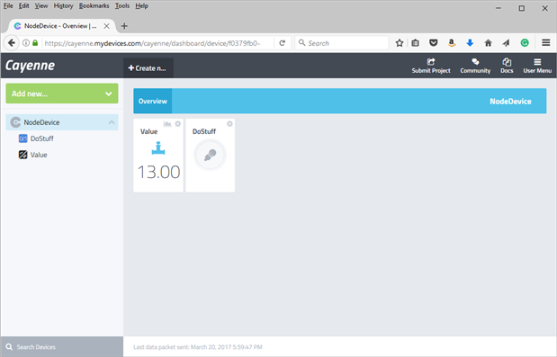The height and width of the screenshot is (357, 557).
Task: Open the browser Tools menu
Action: (122, 5)
